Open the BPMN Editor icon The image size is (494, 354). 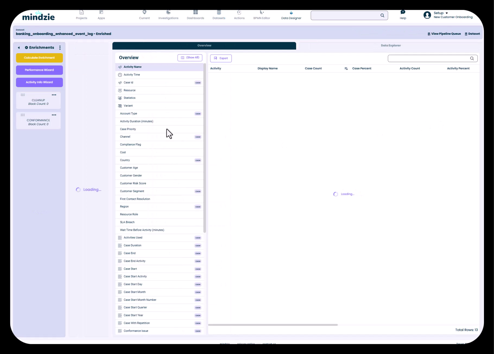click(261, 12)
